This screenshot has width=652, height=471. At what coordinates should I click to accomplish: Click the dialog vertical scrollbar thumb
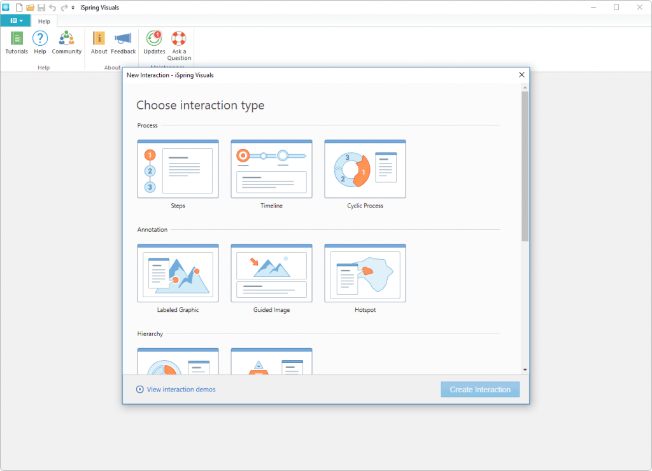pyautogui.click(x=525, y=166)
